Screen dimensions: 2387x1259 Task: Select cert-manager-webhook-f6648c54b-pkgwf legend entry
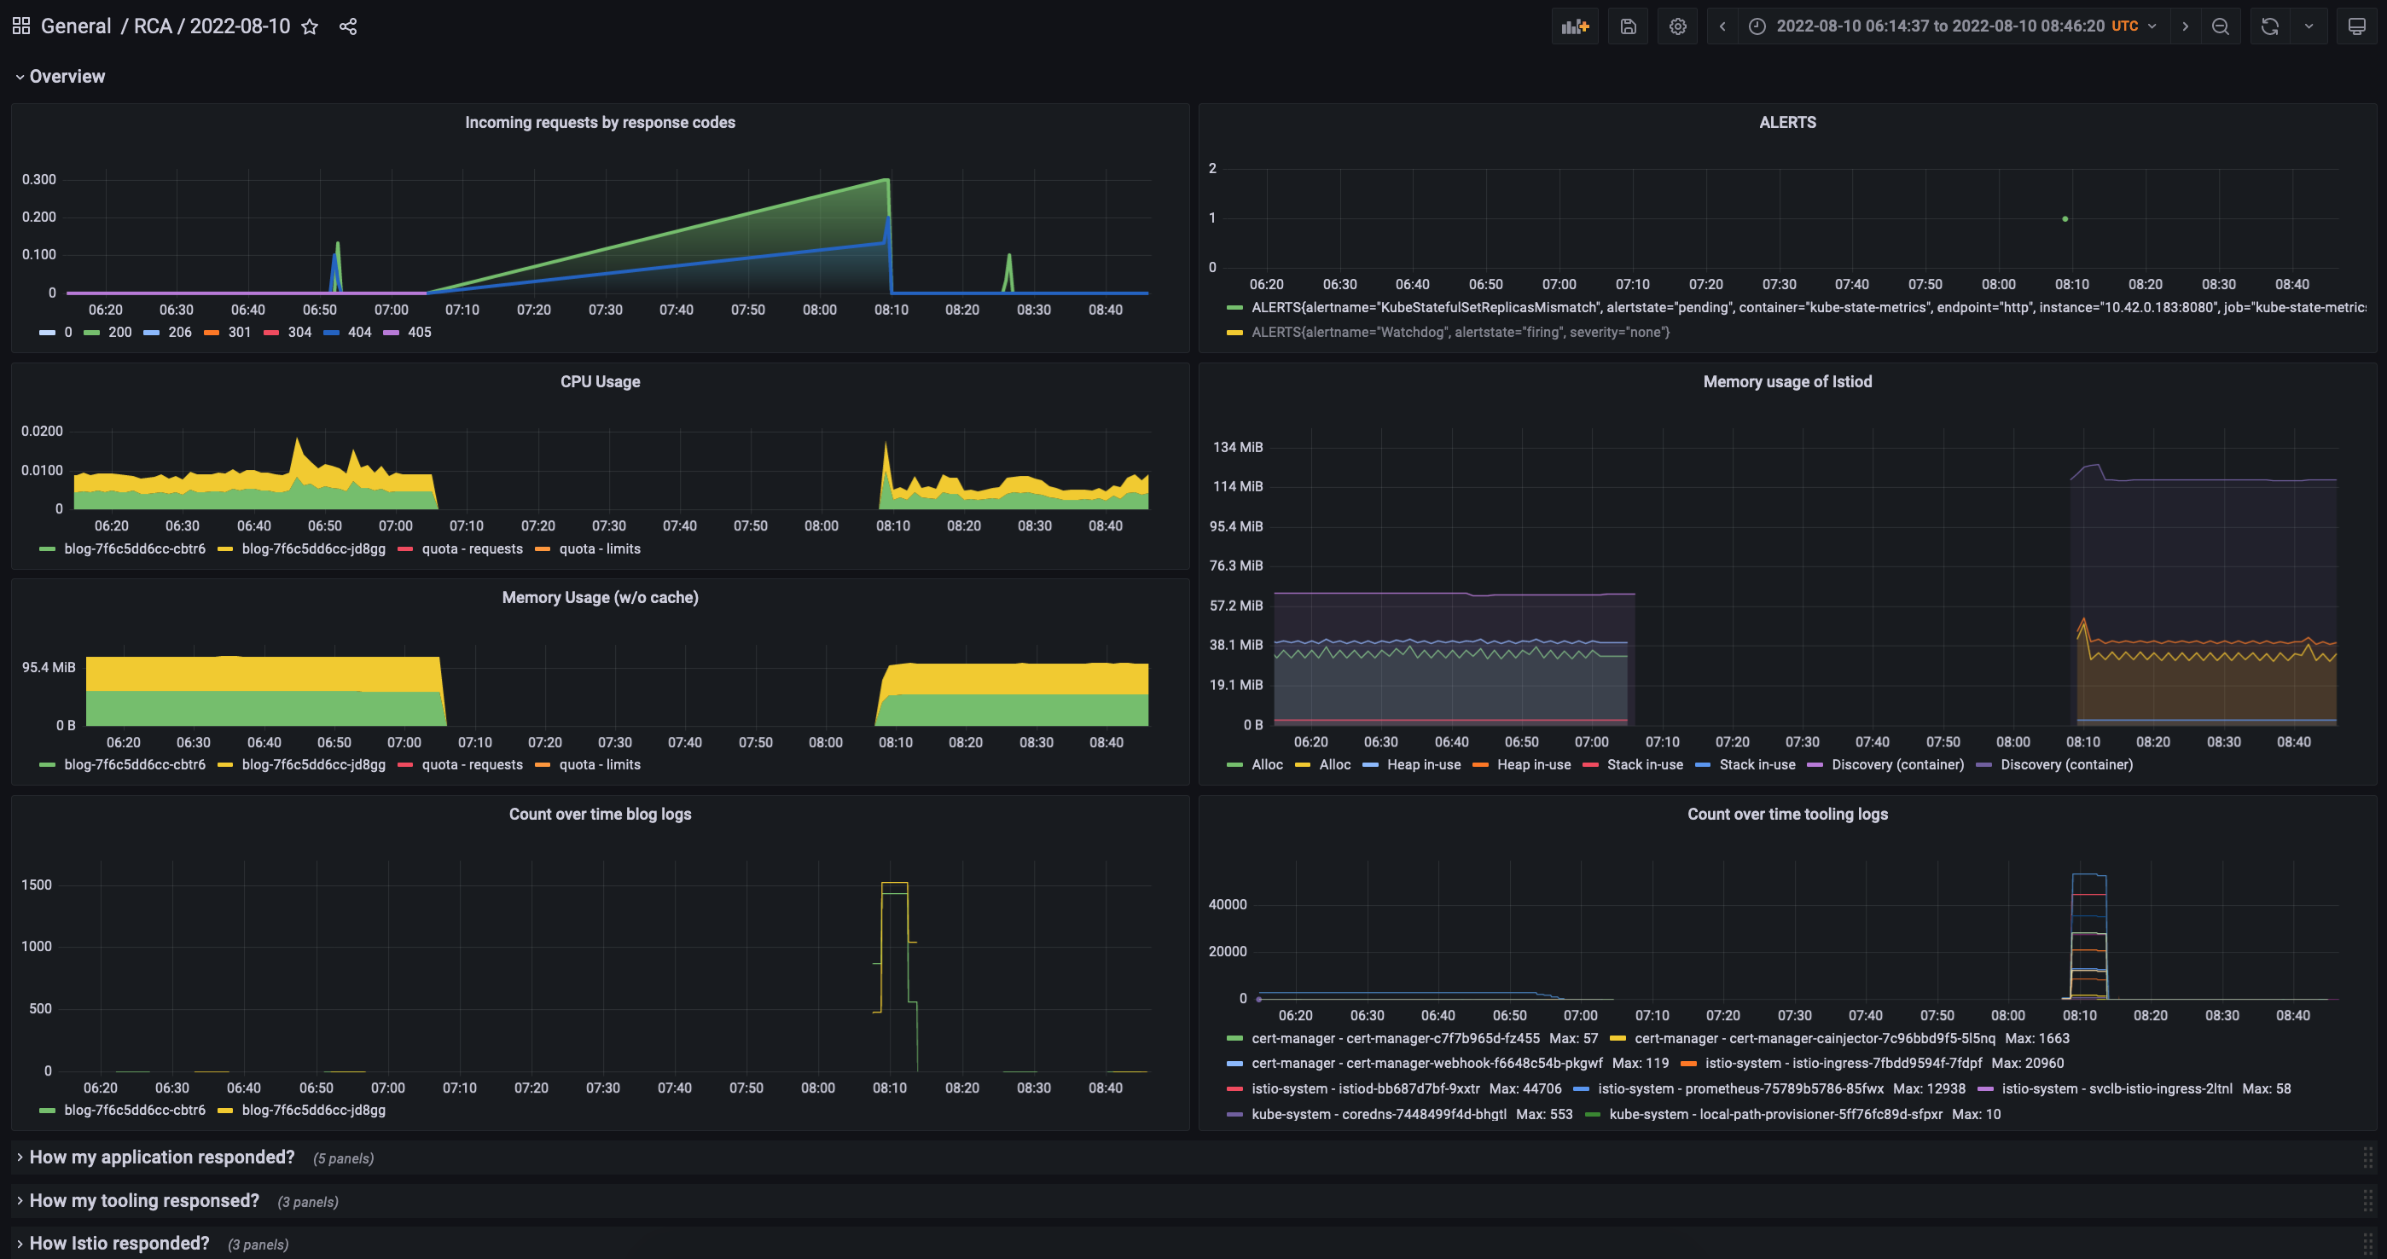pos(1426,1064)
